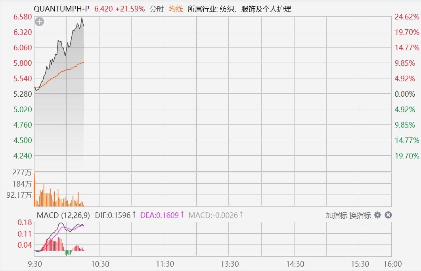Click the 11:30 time axis label
The image size is (421, 271).
[x=165, y=264]
